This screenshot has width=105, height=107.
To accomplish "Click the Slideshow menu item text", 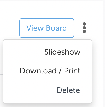I will [62, 52].
